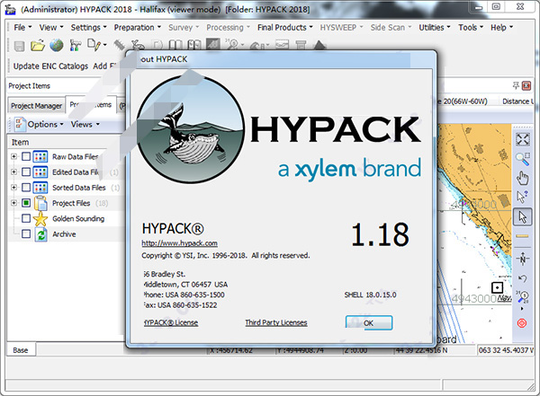Click the pin icon of Project Items panel

pyautogui.click(x=516, y=85)
